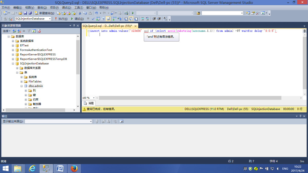Open the Help menu

pyautogui.click(x=104, y=8)
